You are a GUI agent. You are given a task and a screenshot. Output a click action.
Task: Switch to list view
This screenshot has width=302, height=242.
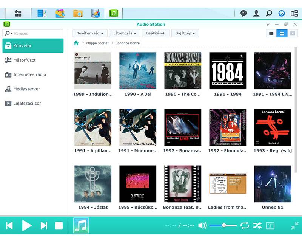click(271, 33)
